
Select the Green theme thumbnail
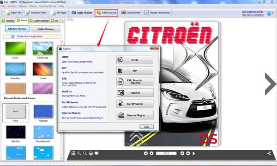click(x=15, y=48)
